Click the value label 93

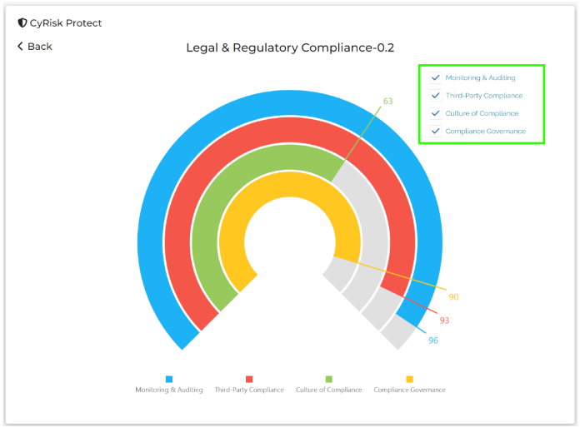coord(444,321)
